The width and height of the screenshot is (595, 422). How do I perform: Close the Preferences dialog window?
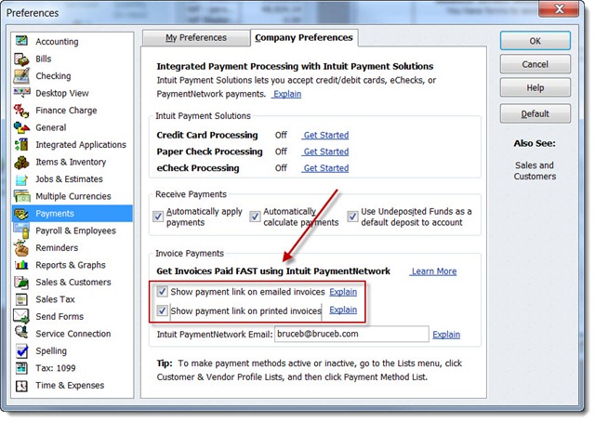(x=559, y=8)
